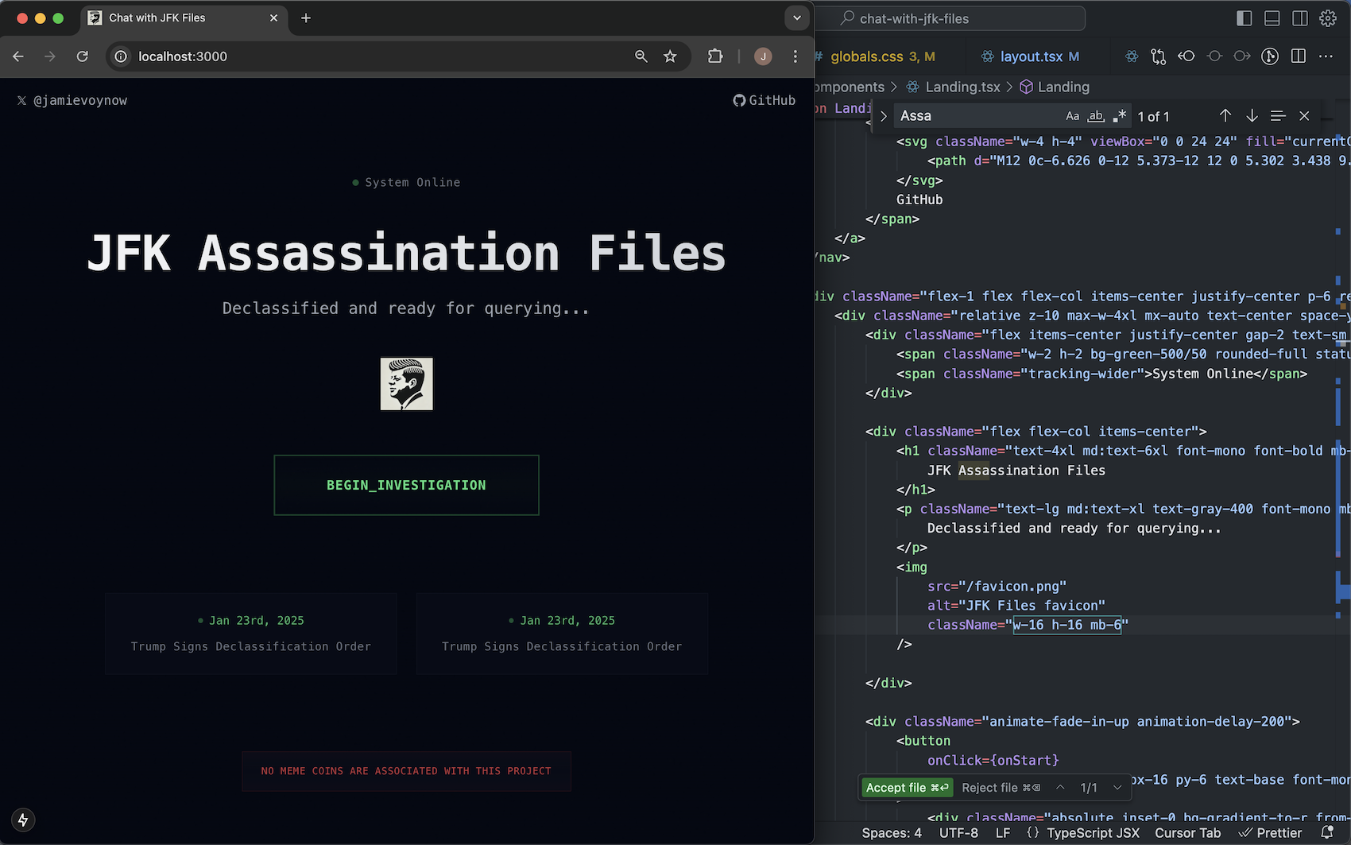Expand the find widget to show replace field
This screenshot has width=1351, height=845.
coord(882,116)
